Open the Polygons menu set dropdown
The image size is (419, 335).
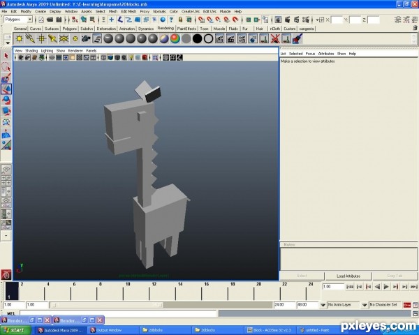tap(29, 20)
